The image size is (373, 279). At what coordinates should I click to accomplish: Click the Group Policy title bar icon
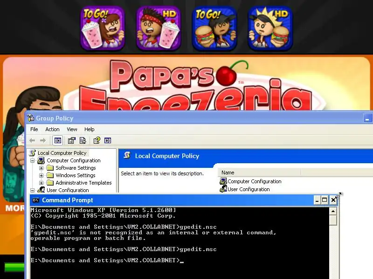click(31, 118)
